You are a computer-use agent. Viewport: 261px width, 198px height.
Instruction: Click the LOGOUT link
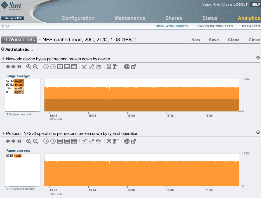(240, 4)
